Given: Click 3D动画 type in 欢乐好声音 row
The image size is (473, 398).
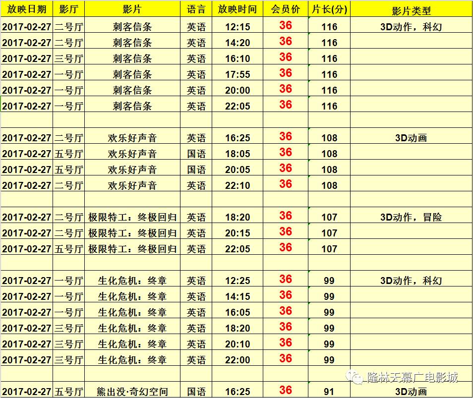Looking at the screenshot, I should pyautogui.click(x=411, y=137).
